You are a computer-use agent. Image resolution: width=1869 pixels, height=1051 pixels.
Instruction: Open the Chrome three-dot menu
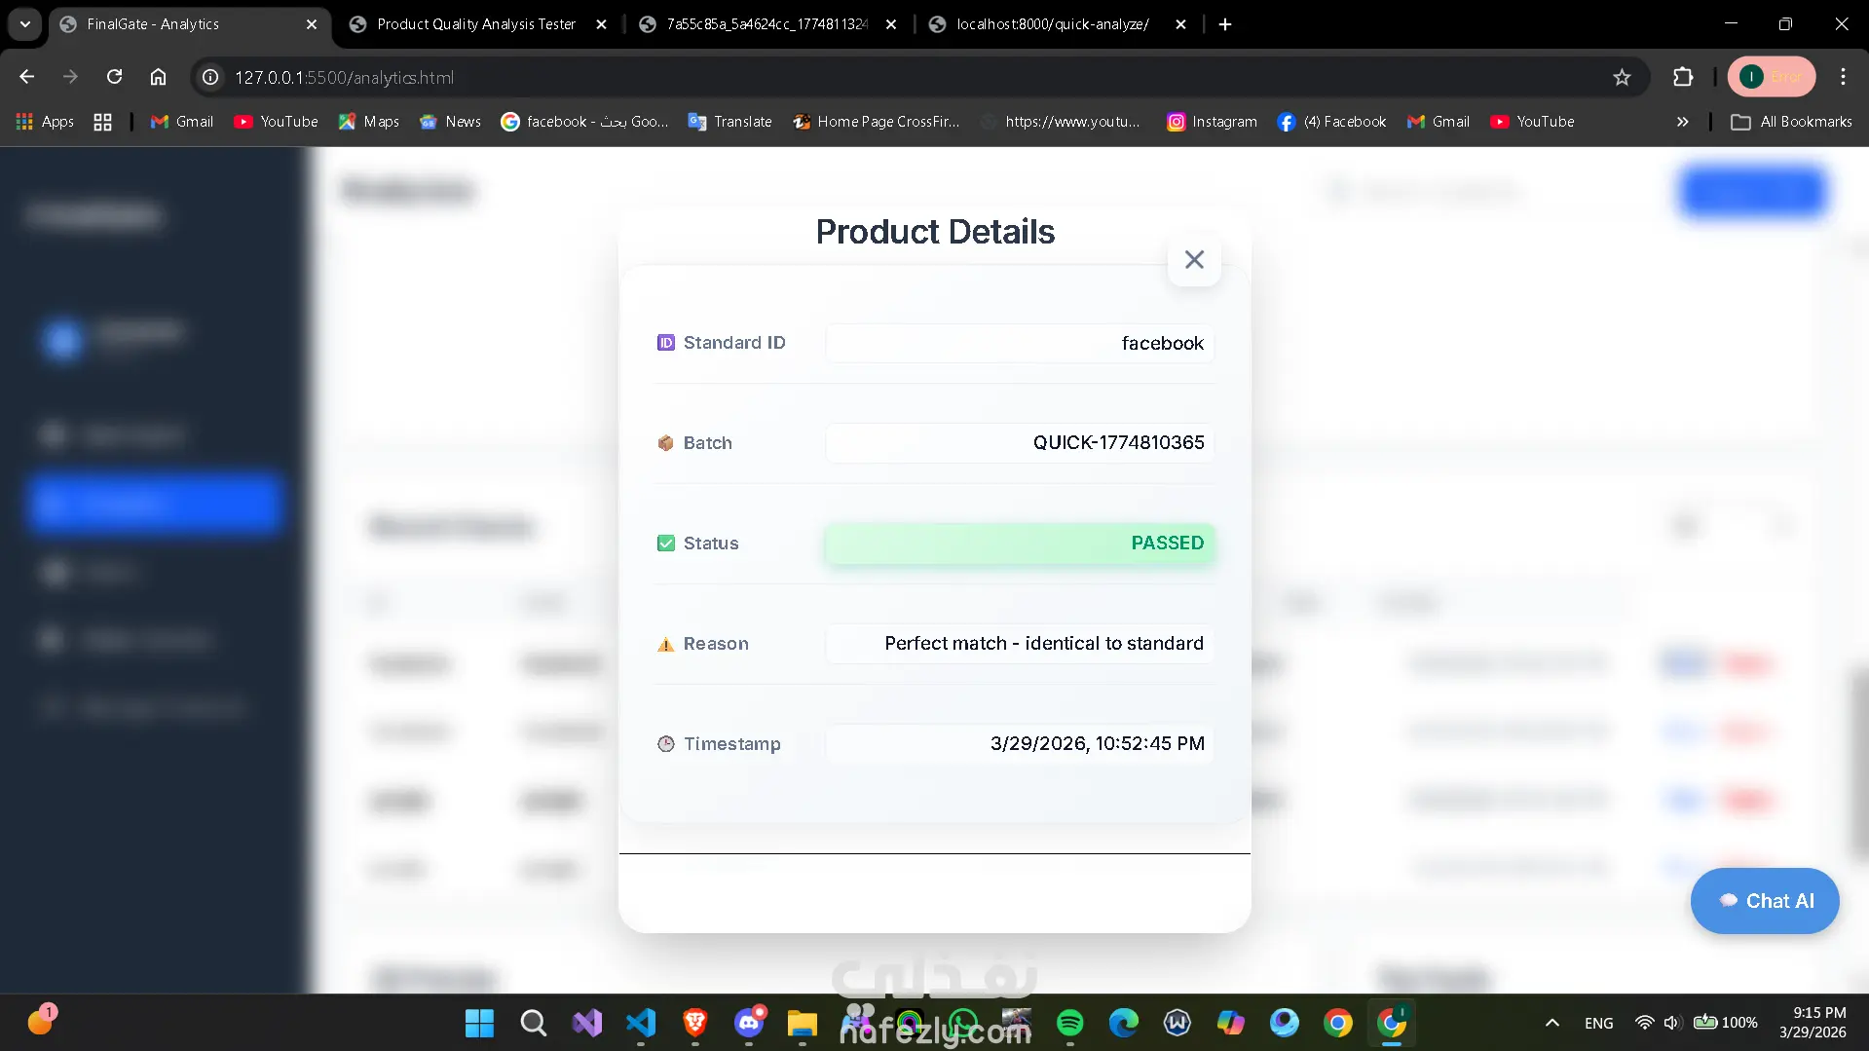click(1843, 77)
